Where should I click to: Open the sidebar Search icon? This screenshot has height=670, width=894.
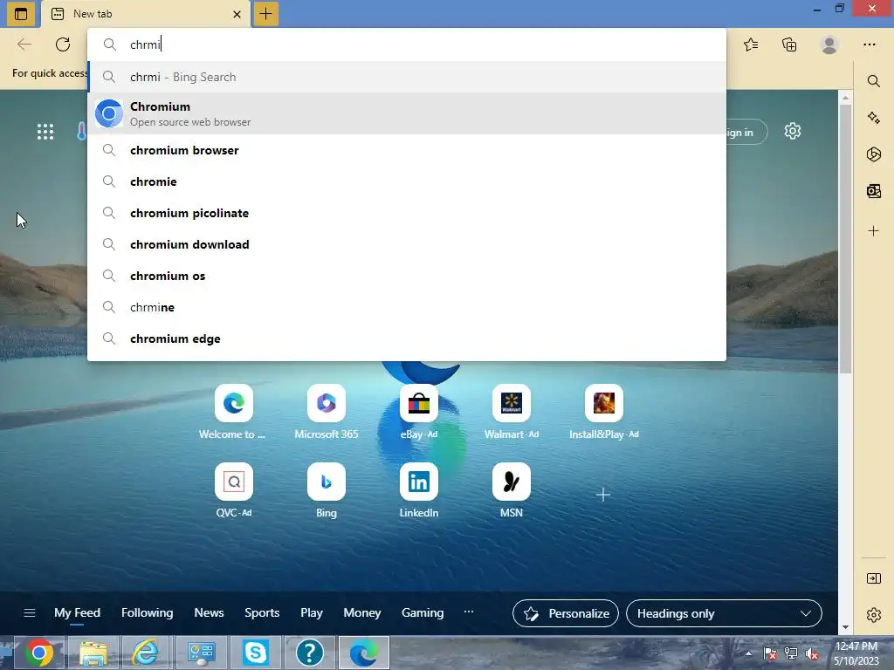coord(873,81)
